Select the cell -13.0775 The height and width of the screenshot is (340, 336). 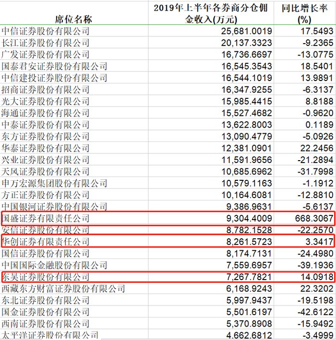tap(315, 55)
